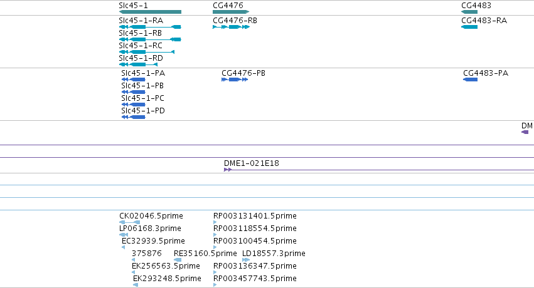Select the Slc45-1-RC label text
Viewport: 534px width, 288px height.
tap(141, 46)
